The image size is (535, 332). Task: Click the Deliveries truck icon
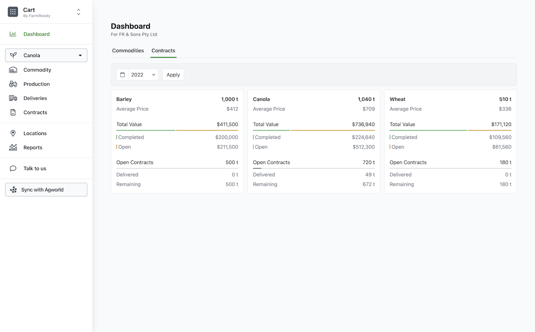(13, 98)
